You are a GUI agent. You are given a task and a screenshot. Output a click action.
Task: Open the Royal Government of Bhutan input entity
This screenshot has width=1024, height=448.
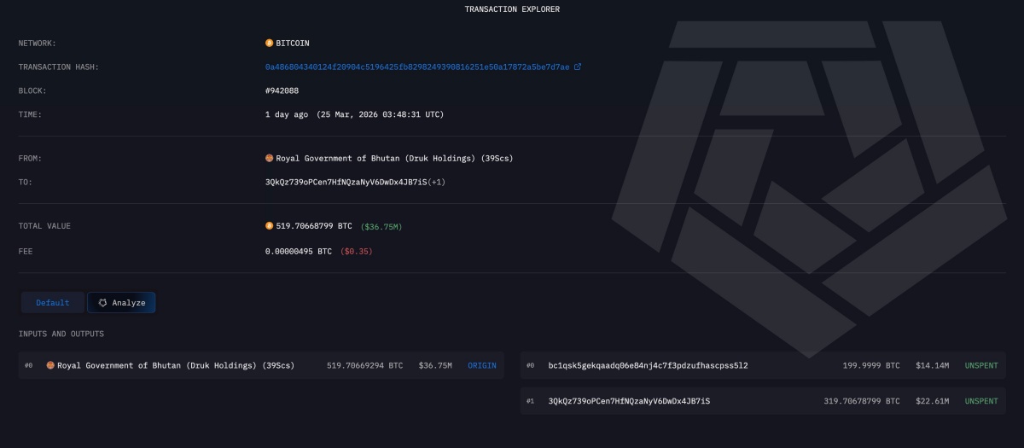(176, 365)
